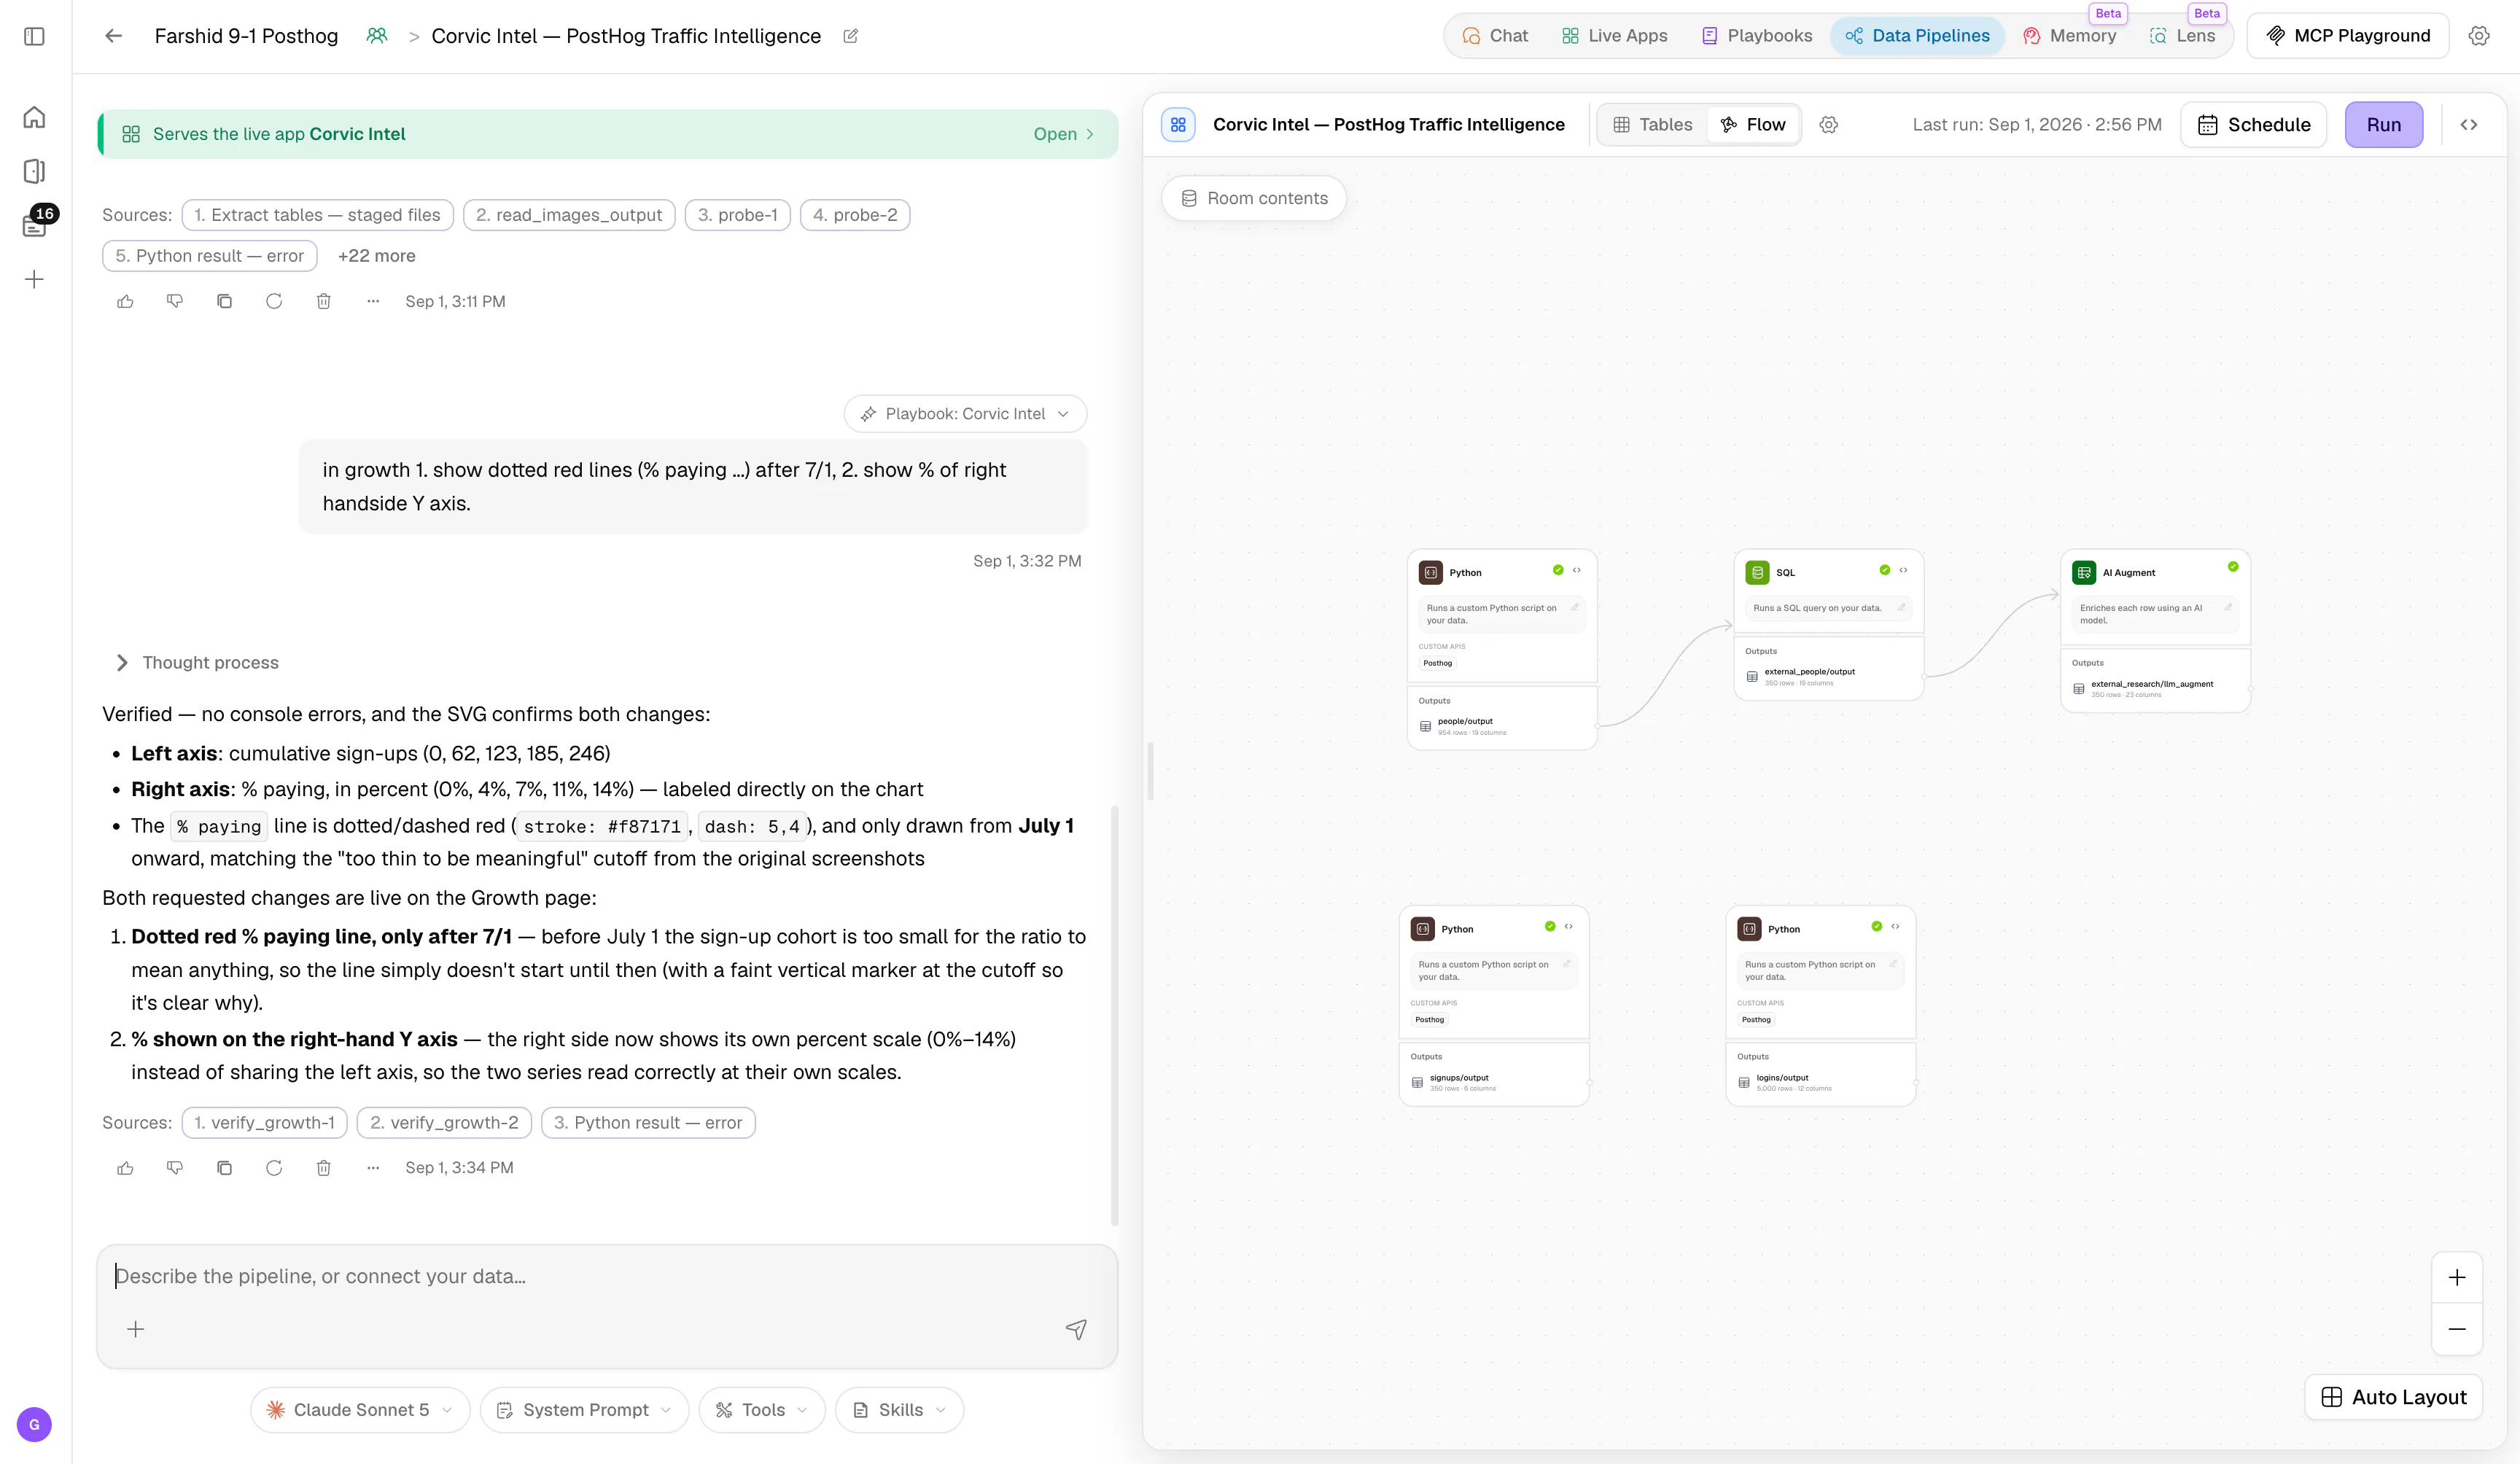
Task: Open team members icon beside Farshid 9-1 Posthog
Action: click(376, 36)
